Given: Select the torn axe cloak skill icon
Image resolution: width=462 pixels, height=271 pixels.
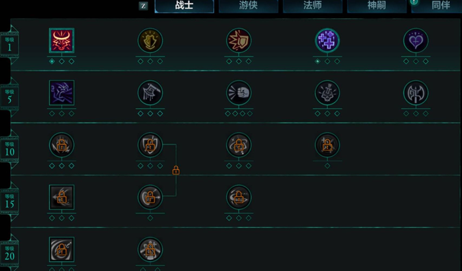Looking at the screenshot, I should pyautogui.click(x=150, y=92).
